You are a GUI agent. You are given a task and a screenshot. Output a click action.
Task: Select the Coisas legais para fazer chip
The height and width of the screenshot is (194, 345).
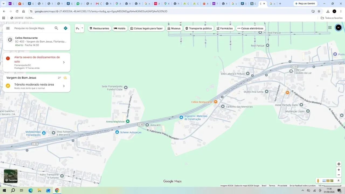[146, 28]
